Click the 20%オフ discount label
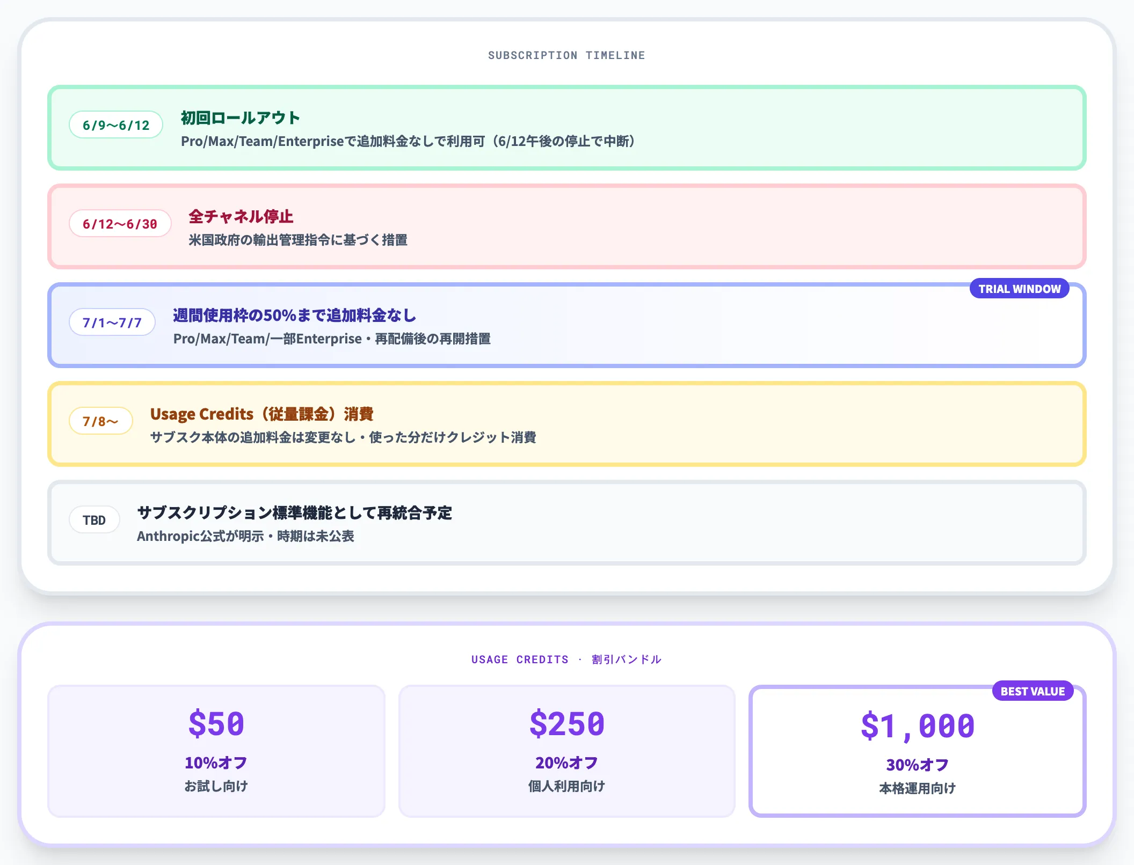The width and height of the screenshot is (1134, 865). click(567, 763)
